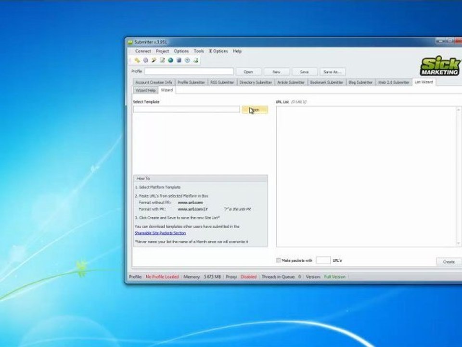The image size is (462, 347).
Task: Click the blue database toolbar icon
Action: (179, 60)
